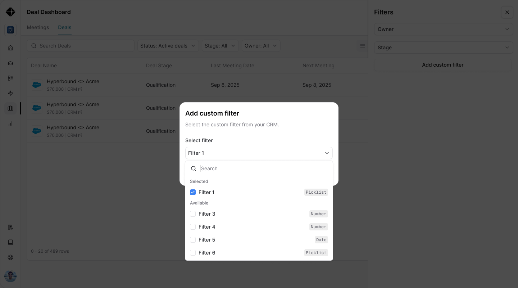This screenshot has width=518, height=288.
Task: Switch to the Meetings tab
Action: tap(38, 27)
